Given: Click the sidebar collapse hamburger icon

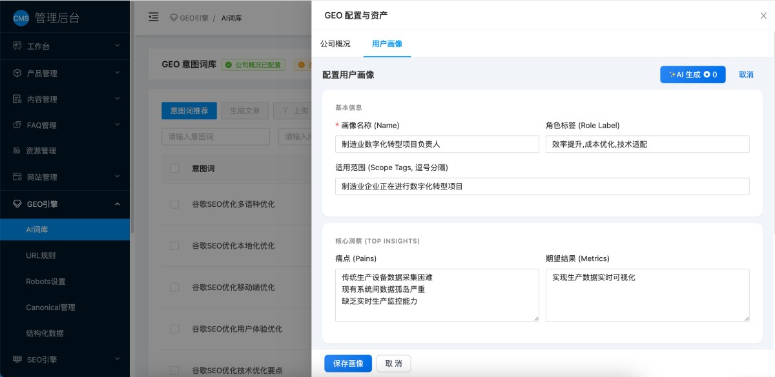Looking at the screenshot, I should [154, 17].
